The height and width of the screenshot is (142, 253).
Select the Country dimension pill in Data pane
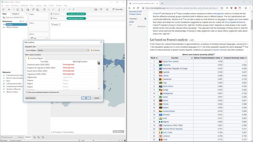click(x=16, y=24)
